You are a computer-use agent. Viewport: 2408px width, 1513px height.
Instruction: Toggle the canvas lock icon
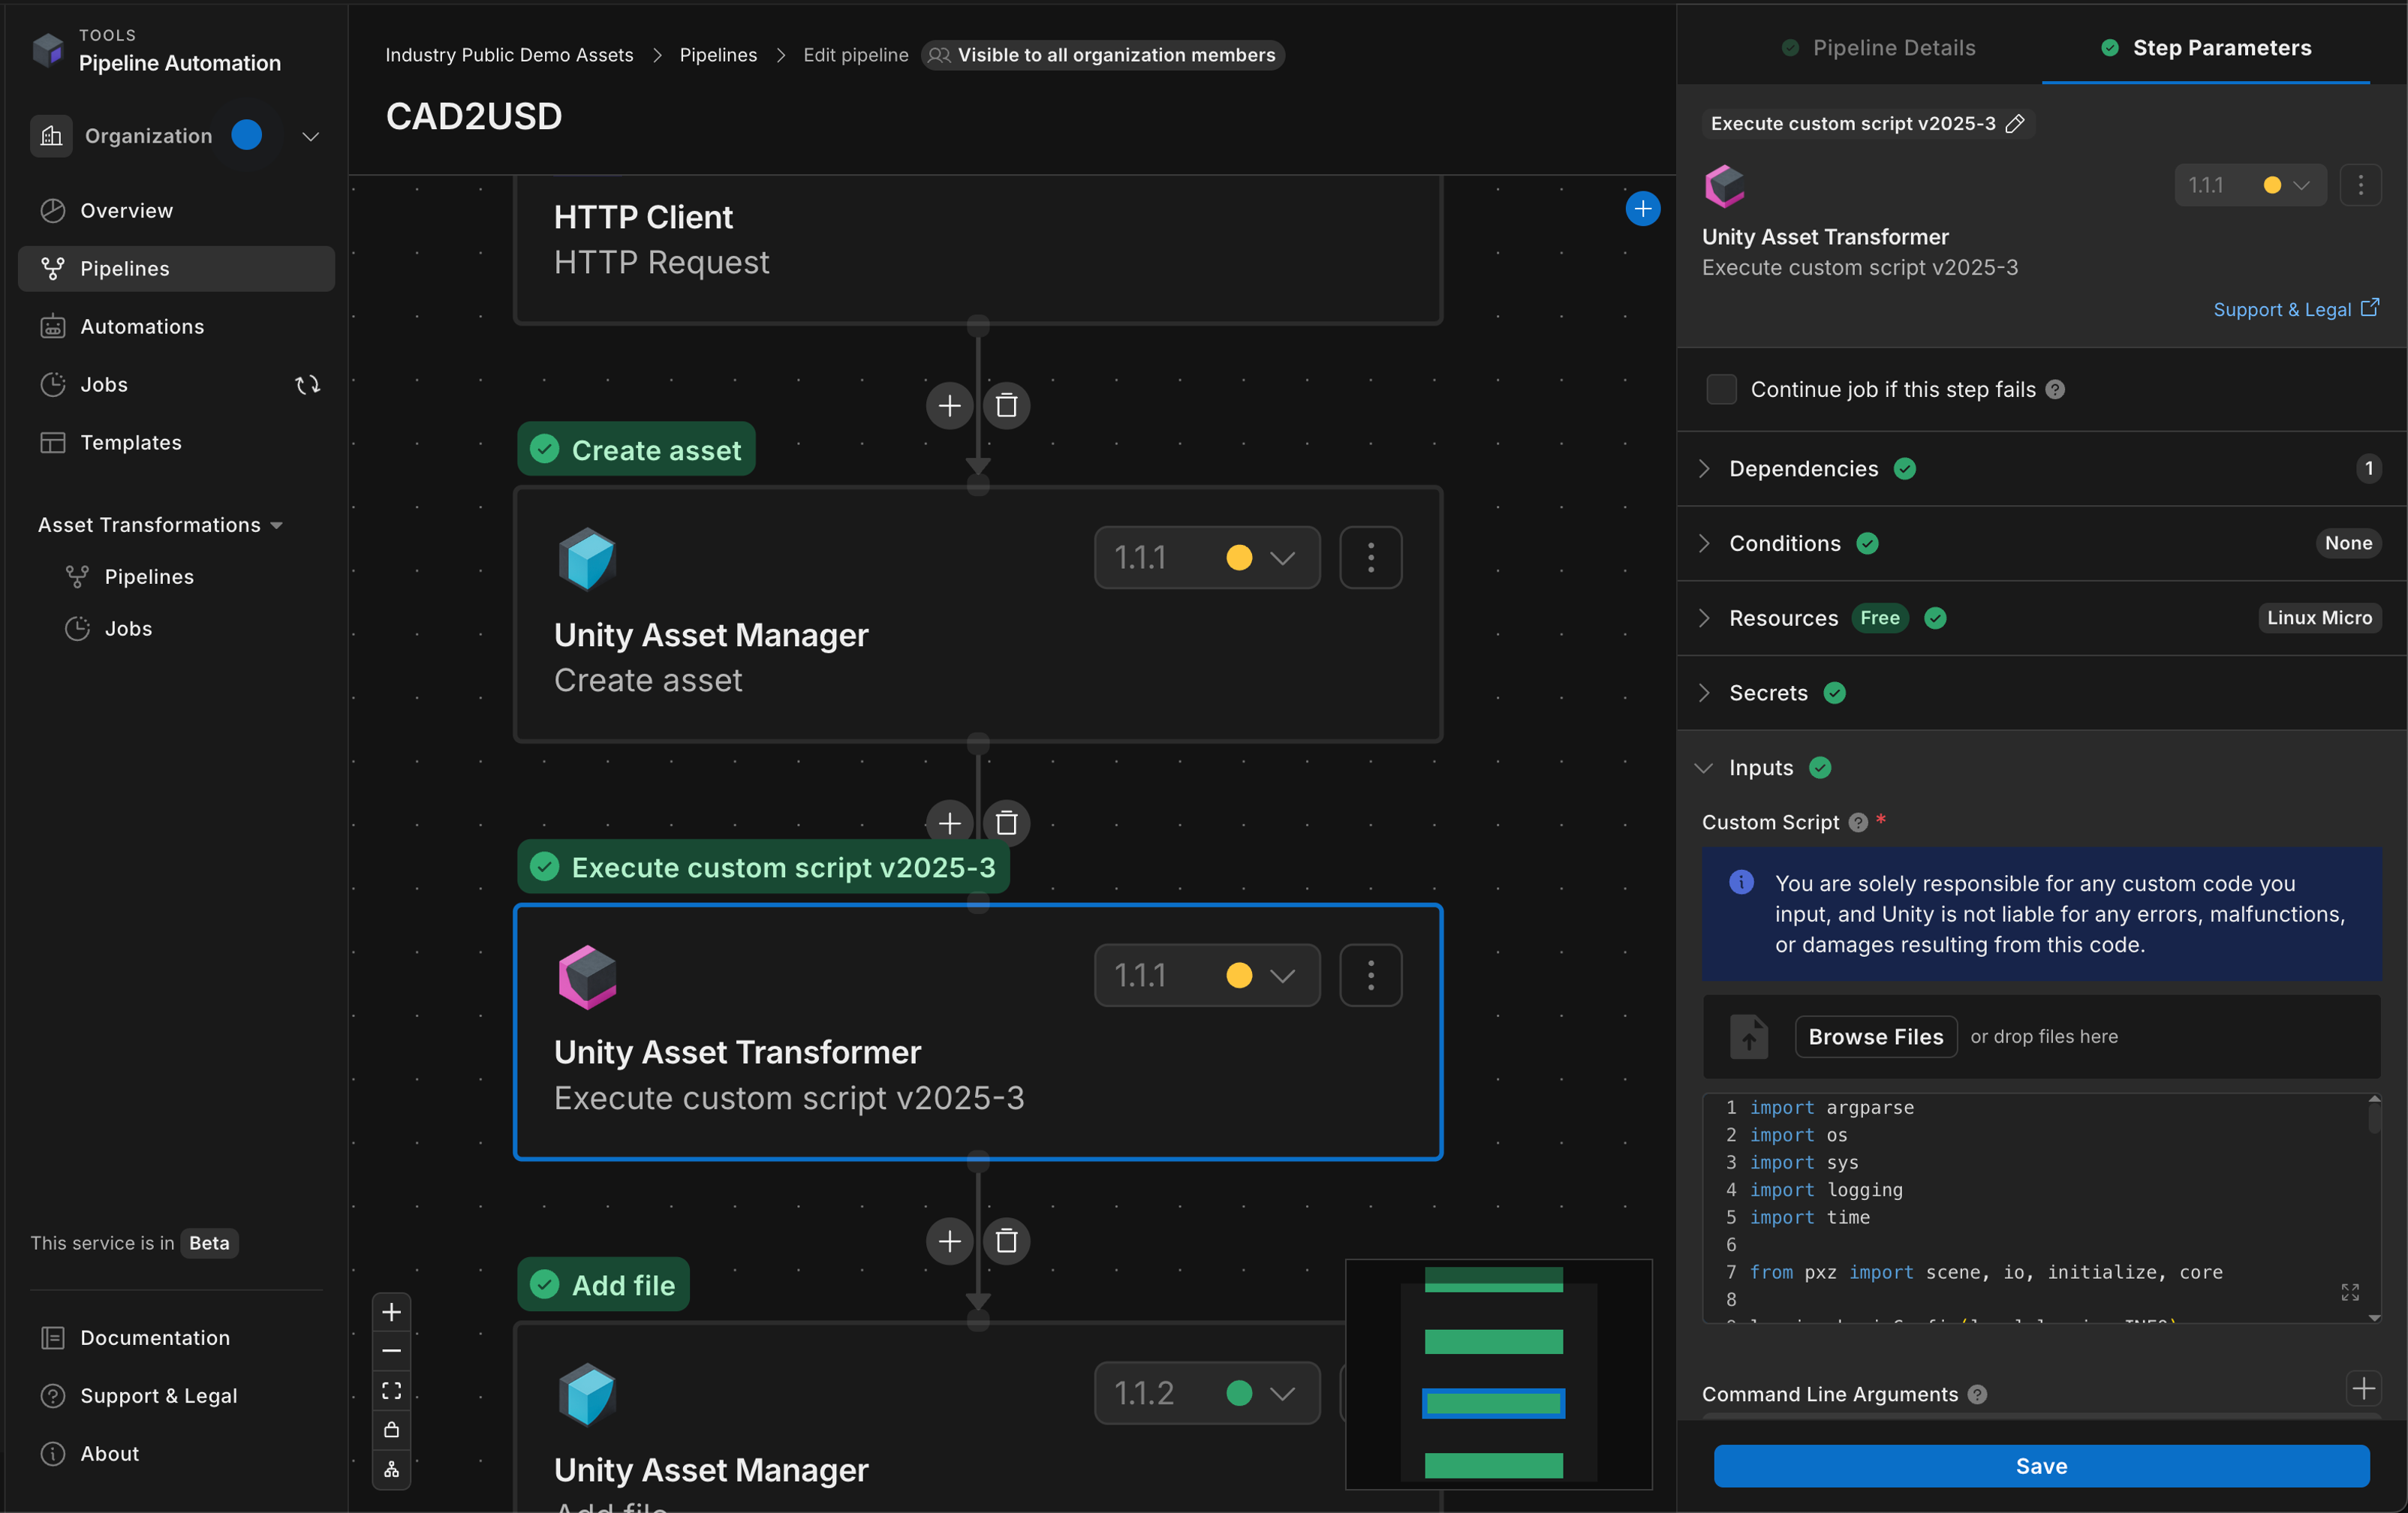pyautogui.click(x=391, y=1429)
